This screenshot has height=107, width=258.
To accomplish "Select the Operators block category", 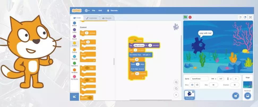I will coord(74,64).
